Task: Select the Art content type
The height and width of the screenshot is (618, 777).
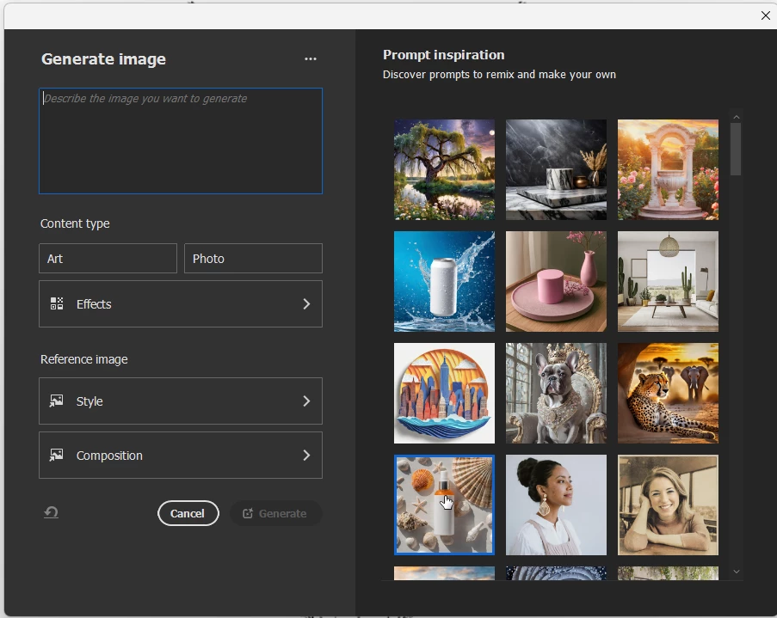Action: pos(108,258)
